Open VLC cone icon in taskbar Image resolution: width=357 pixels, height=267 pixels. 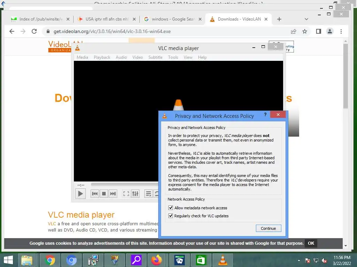[223, 260]
